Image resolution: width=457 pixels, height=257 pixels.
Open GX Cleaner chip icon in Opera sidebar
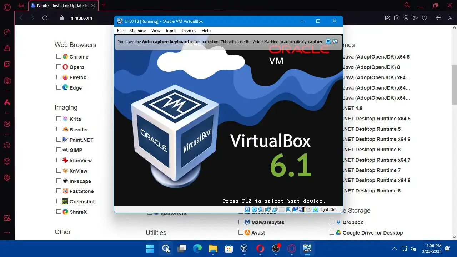[7, 81]
